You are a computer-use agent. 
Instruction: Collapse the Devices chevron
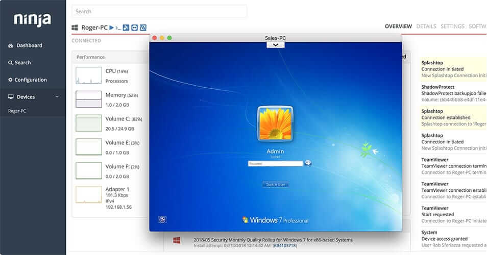pyautogui.click(x=57, y=97)
